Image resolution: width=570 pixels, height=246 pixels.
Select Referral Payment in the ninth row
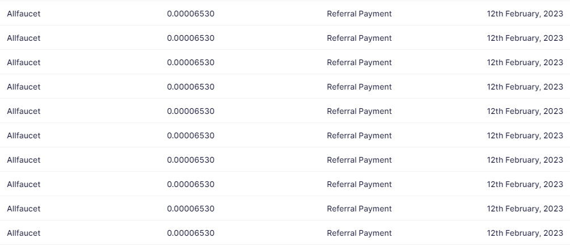pos(359,209)
